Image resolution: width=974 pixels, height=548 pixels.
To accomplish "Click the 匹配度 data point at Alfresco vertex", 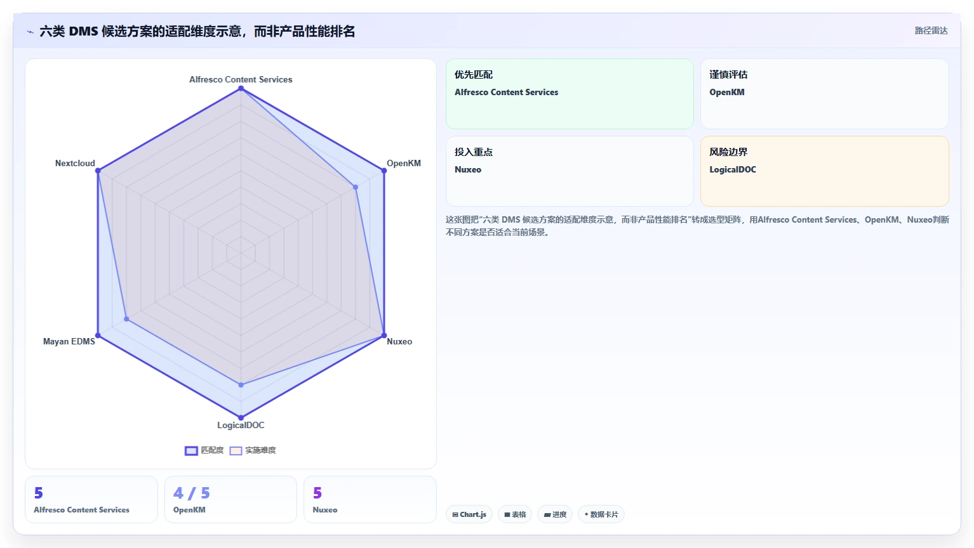I will [241, 88].
